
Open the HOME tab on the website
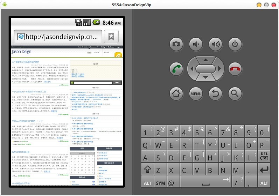pyautogui.click(x=89, y=52)
